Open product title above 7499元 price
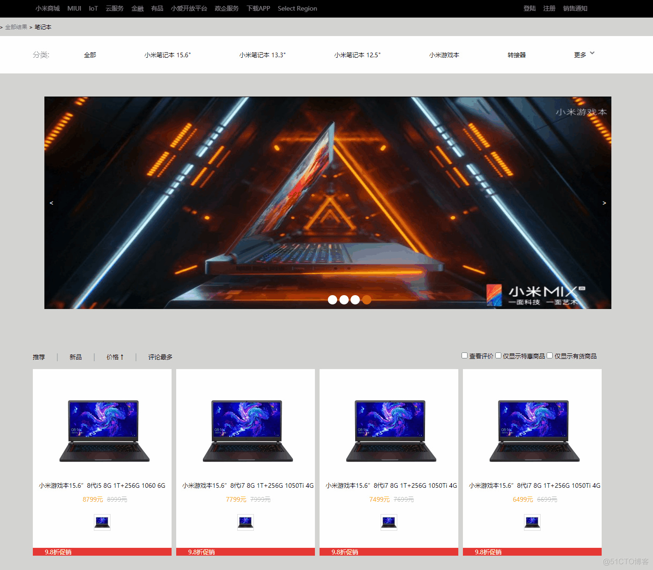 391,485
